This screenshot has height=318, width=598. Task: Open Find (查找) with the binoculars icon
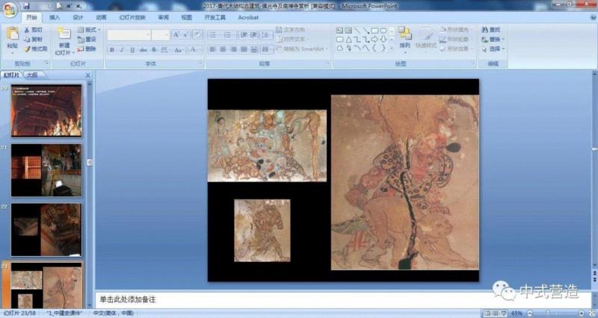(491, 30)
